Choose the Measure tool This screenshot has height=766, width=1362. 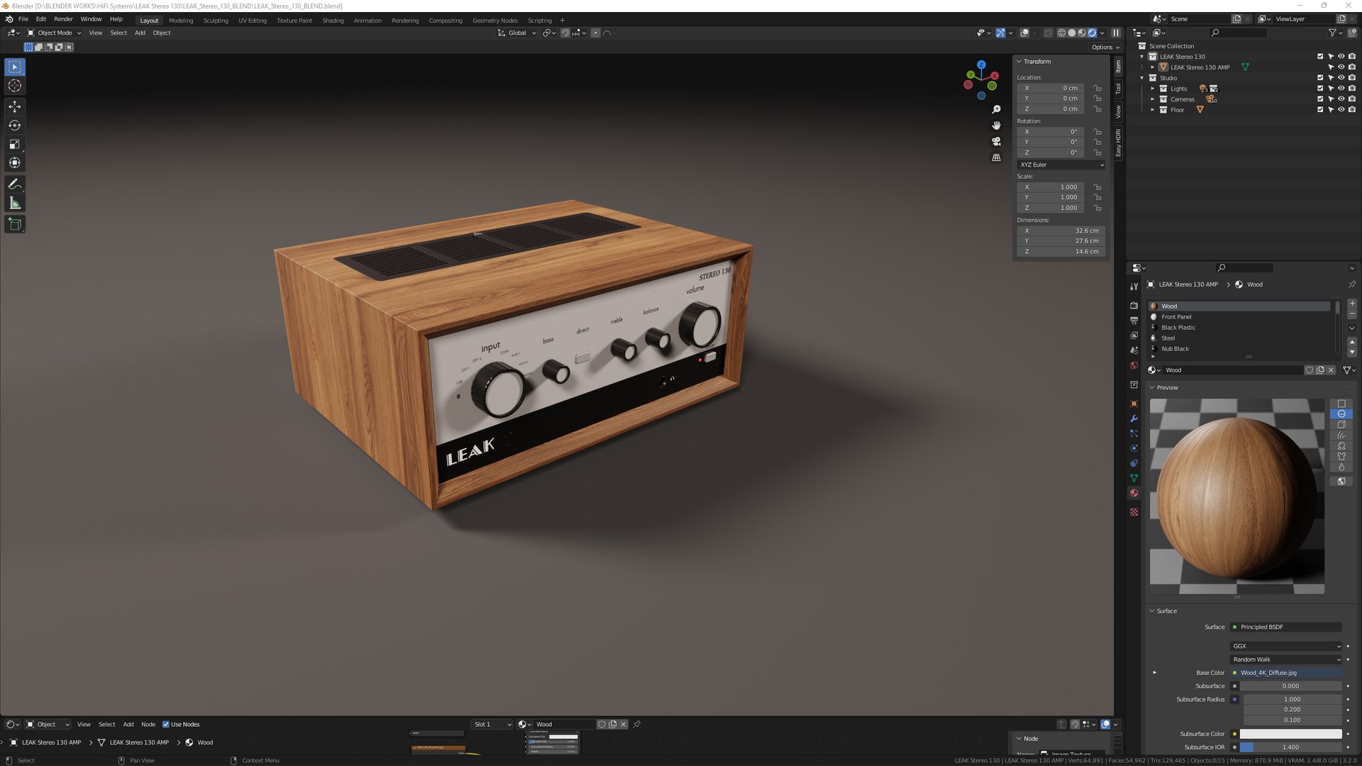tap(15, 204)
